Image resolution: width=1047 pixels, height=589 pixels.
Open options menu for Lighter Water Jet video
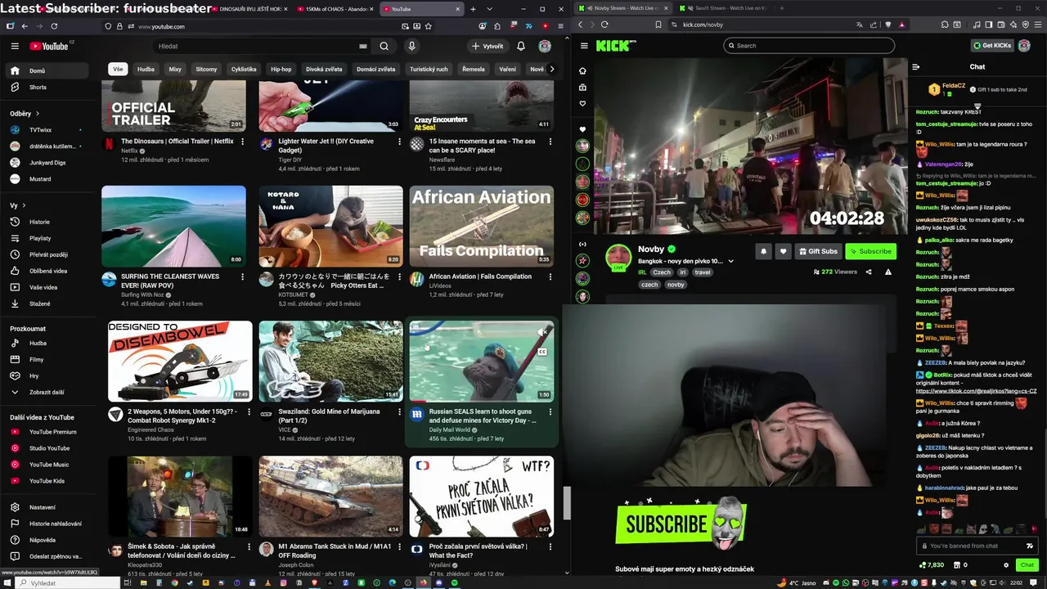pyautogui.click(x=399, y=142)
